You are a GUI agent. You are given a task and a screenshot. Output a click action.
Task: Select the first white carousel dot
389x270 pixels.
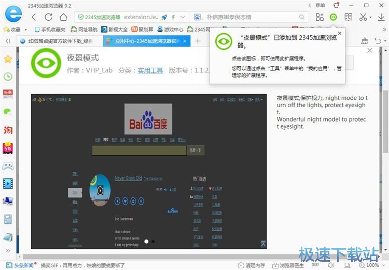(x=146, y=241)
